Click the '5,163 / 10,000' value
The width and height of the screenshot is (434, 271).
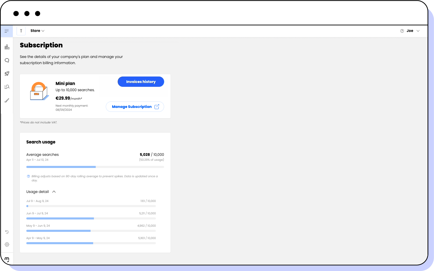[x=147, y=238]
